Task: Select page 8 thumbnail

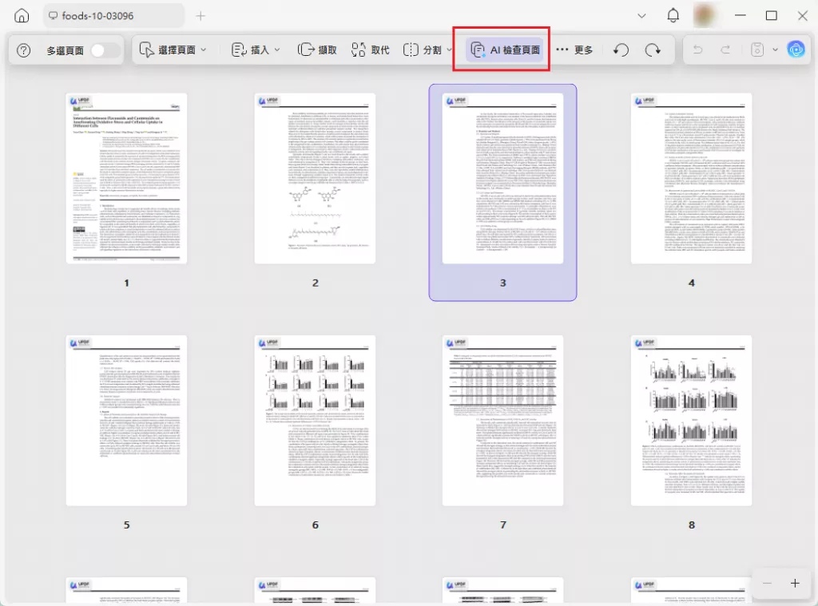Action: 691,420
